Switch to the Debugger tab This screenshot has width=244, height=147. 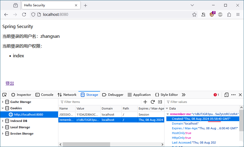pyautogui.click(x=113, y=95)
